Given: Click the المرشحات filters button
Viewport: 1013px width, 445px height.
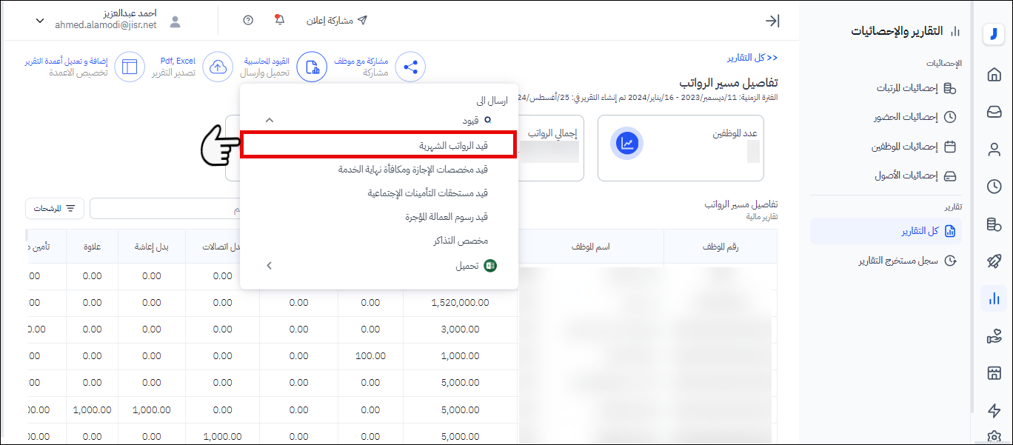Looking at the screenshot, I should (55, 209).
